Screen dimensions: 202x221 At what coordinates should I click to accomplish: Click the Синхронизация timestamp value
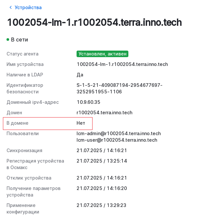[102, 150]
